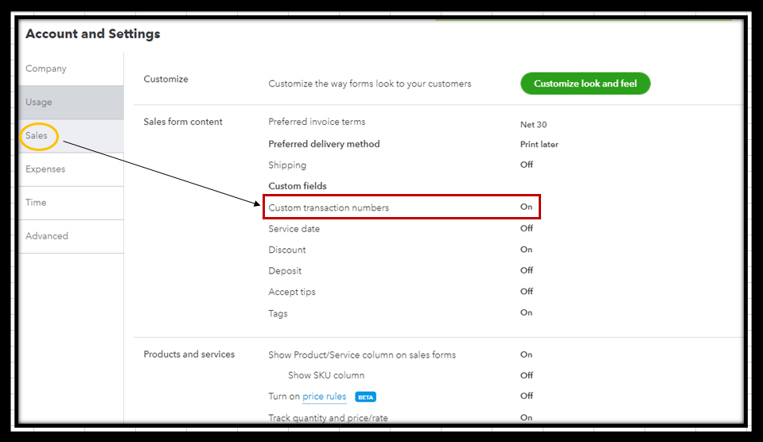Toggle the Discount On setting
The width and height of the screenshot is (763, 442).
(x=526, y=250)
